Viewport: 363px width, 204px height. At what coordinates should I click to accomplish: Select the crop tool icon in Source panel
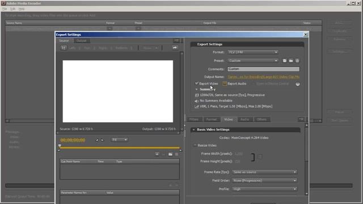64,48
